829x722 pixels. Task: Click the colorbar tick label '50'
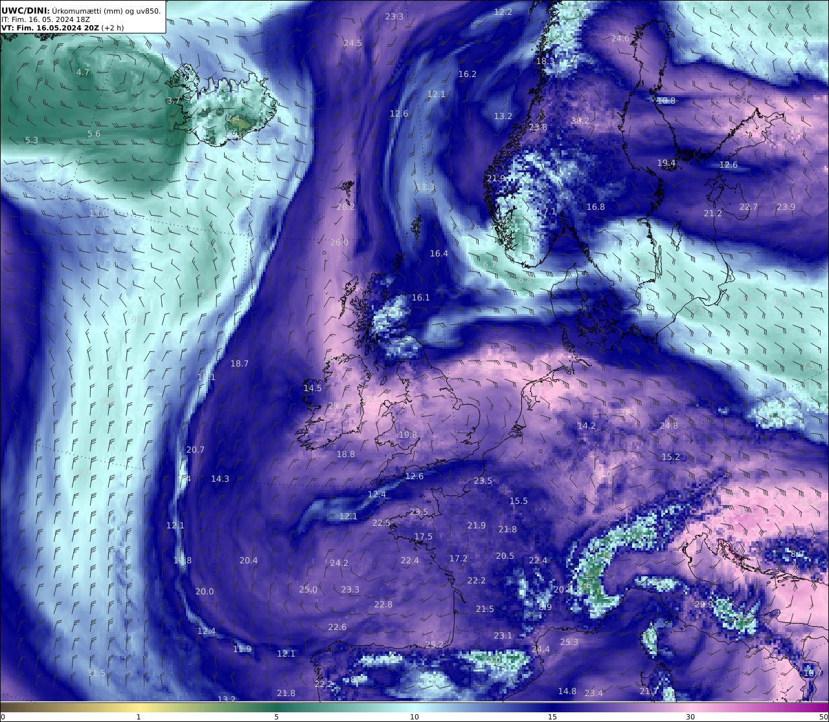coord(823,716)
